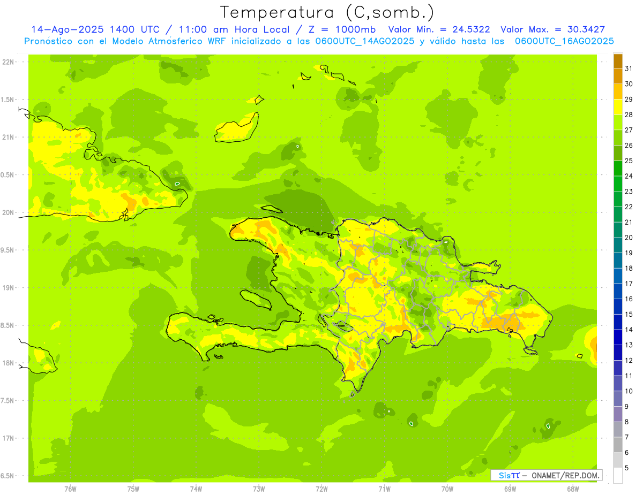This screenshot has height=496, width=643.
Task: Click the latitude label '20N'
Action: 9,212
